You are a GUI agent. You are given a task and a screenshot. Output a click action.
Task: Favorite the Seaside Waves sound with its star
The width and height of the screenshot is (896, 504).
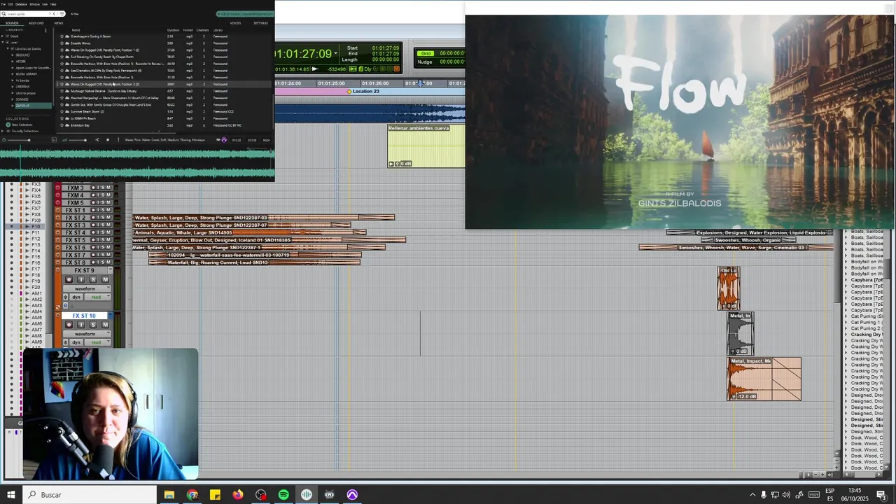coord(62,43)
